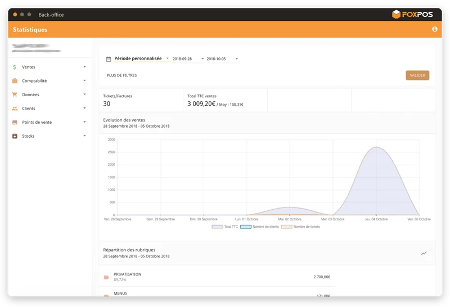Open the Clients sidebar section
The height and width of the screenshot is (307, 450).
[x=49, y=109]
